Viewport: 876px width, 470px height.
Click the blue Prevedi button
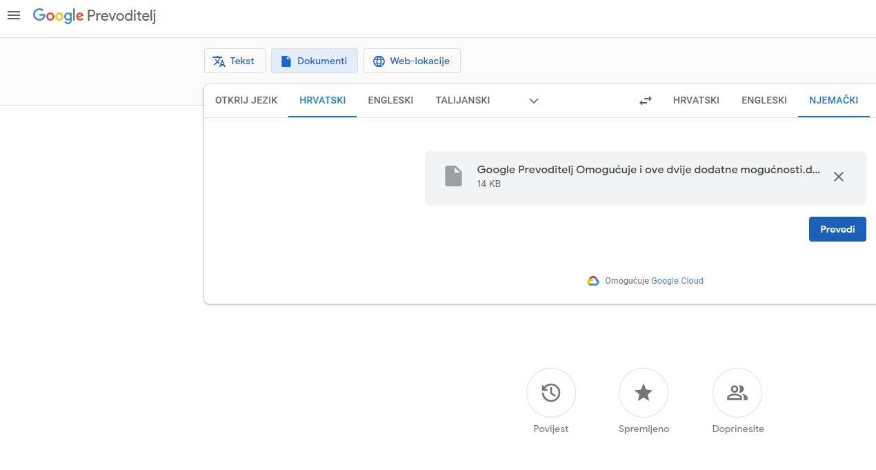(x=837, y=229)
